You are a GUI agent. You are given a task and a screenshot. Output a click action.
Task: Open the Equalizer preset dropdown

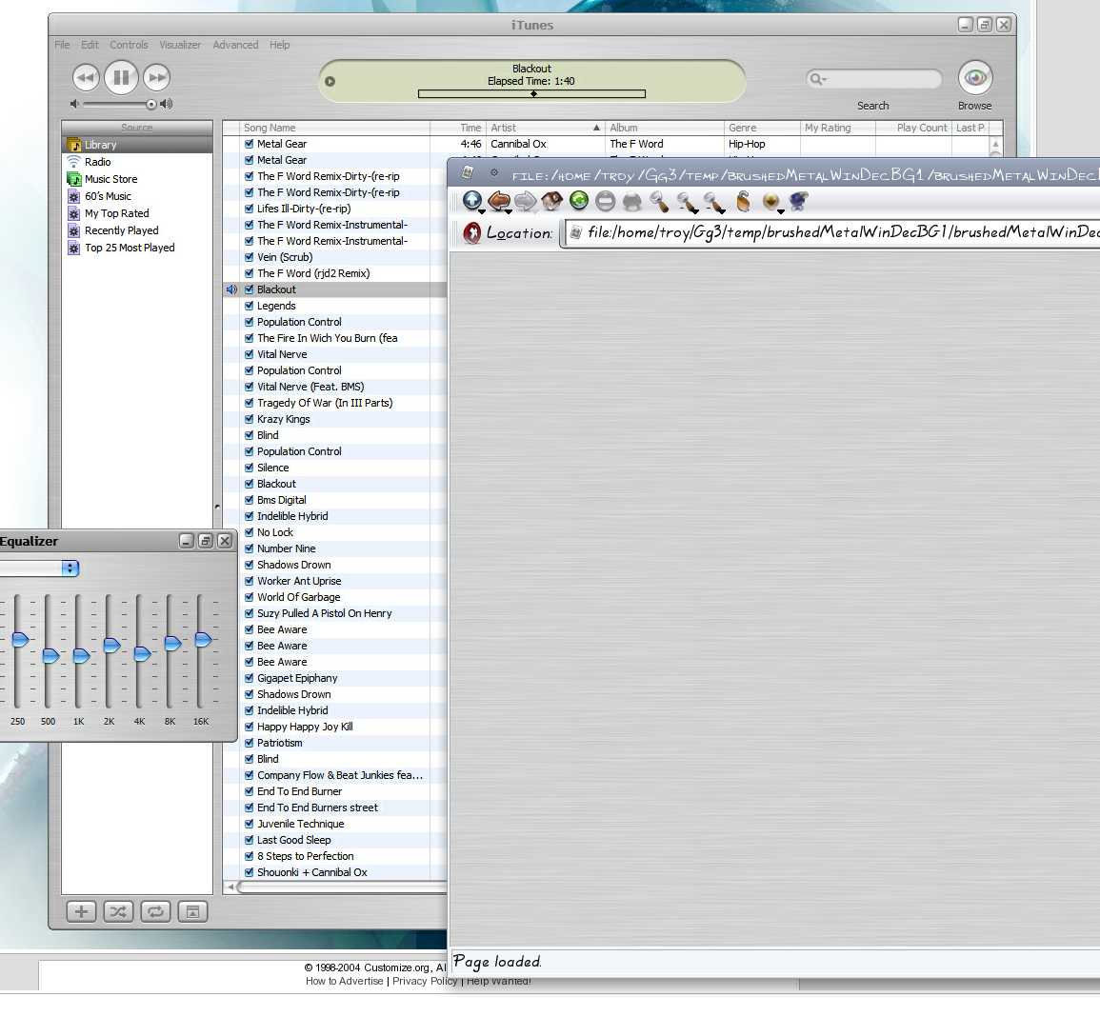(70, 568)
